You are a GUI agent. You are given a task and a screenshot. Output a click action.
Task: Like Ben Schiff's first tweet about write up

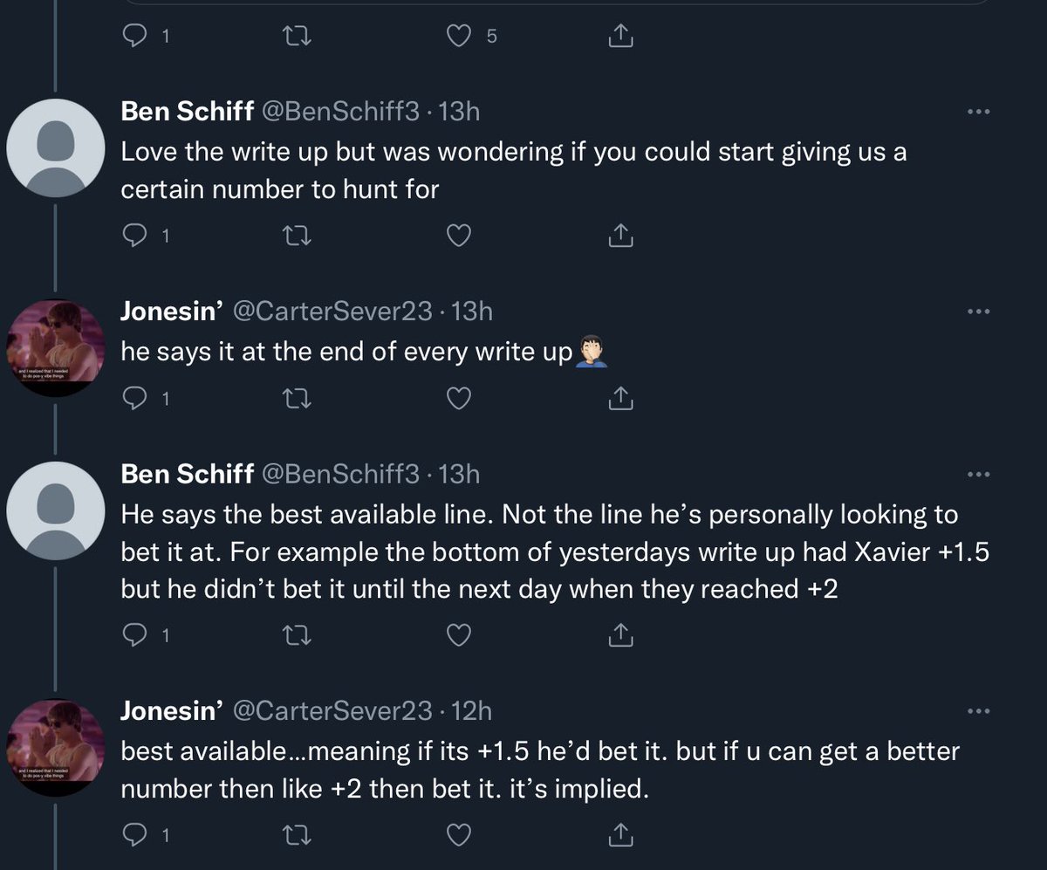pyautogui.click(x=459, y=236)
